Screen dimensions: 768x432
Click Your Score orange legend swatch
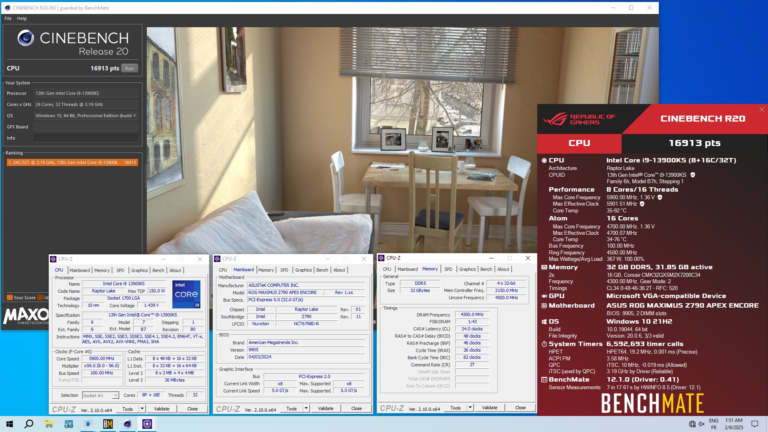click(10, 298)
